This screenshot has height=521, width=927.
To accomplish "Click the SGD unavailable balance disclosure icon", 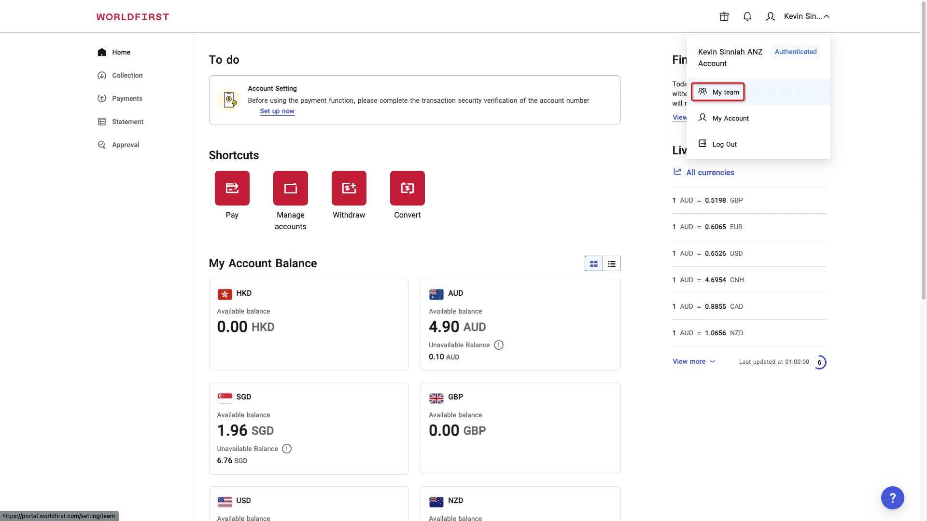I will pyautogui.click(x=287, y=448).
